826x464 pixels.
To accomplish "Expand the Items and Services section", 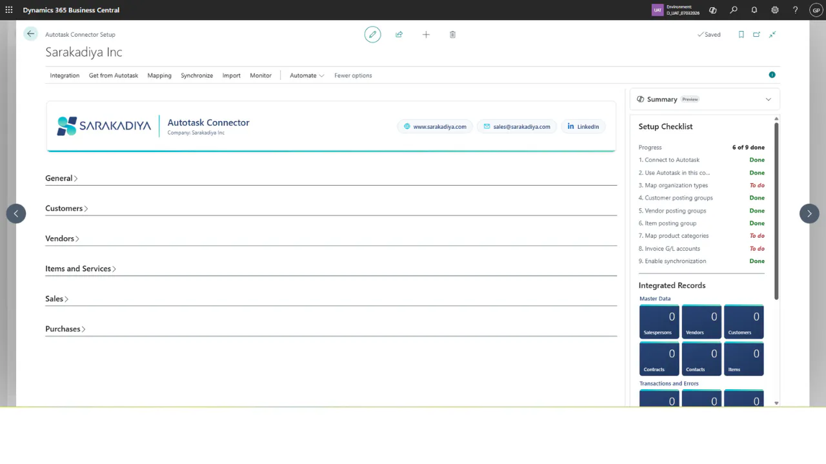I will coord(81,269).
